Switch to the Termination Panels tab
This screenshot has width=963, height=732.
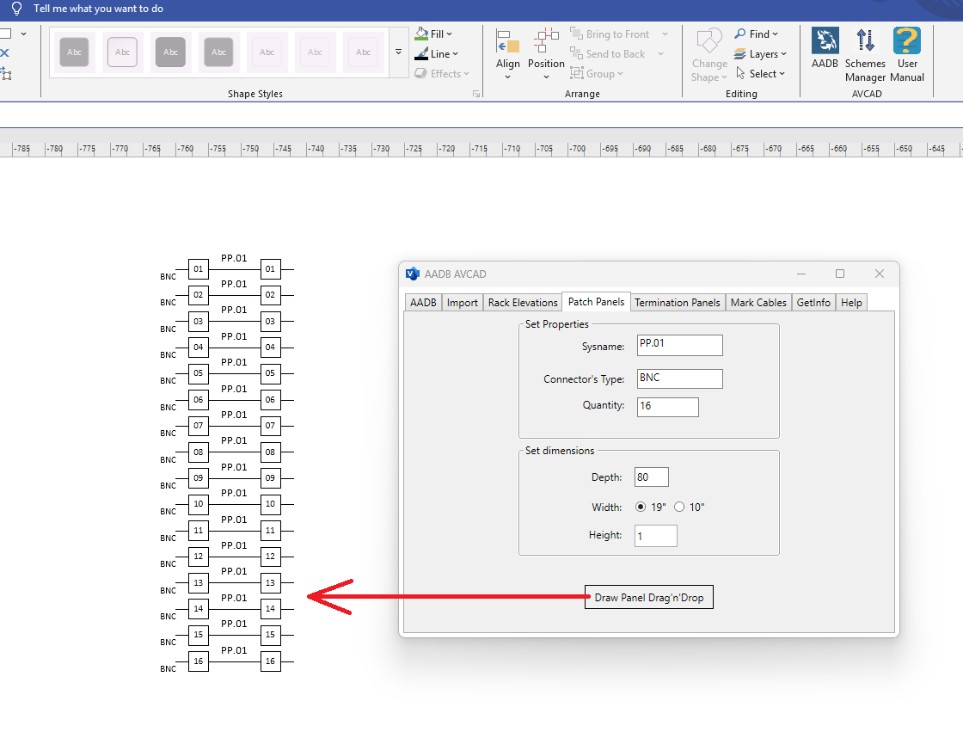pos(678,303)
